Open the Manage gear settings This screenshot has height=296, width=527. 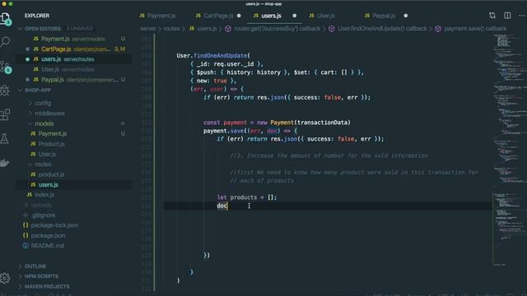tap(5, 278)
